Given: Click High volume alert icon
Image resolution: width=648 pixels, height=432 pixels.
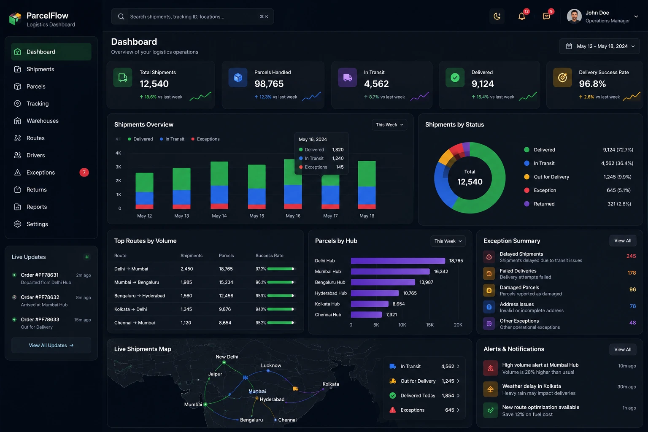Looking at the screenshot, I should pos(490,368).
